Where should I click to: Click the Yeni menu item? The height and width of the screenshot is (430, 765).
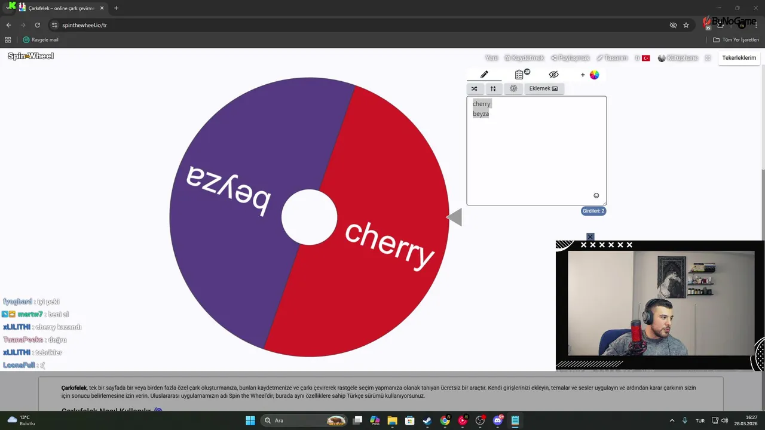[x=491, y=58]
